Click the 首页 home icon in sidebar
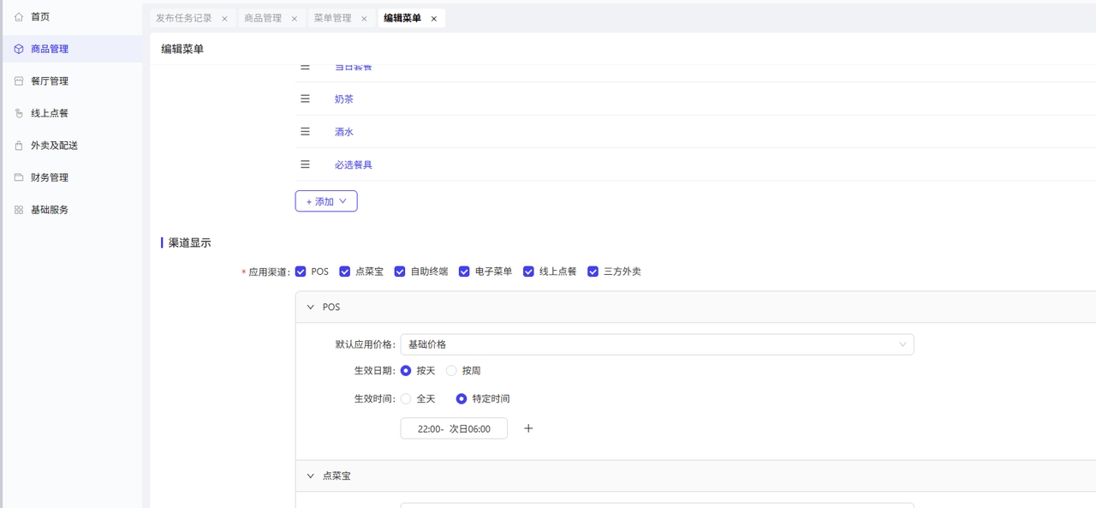The height and width of the screenshot is (508, 1096). tap(19, 16)
